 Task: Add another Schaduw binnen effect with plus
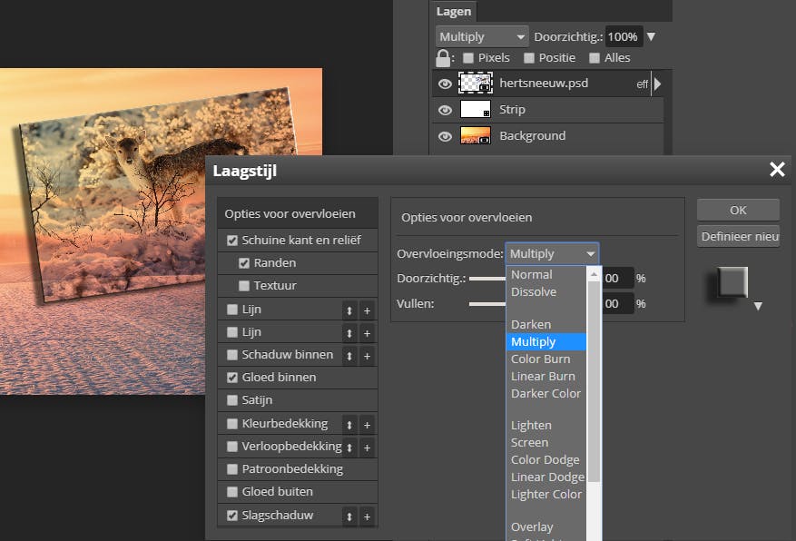click(x=367, y=355)
